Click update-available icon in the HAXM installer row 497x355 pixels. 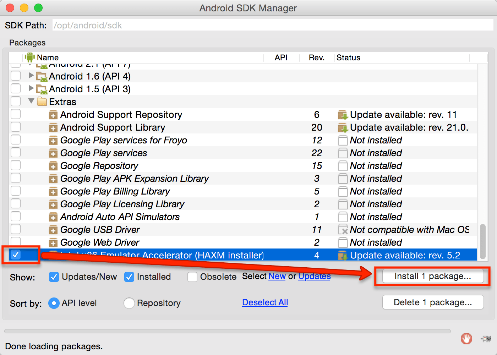[x=343, y=255]
